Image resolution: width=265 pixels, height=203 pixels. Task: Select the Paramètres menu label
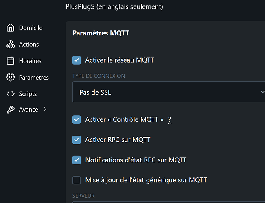(x=34, y=78)
